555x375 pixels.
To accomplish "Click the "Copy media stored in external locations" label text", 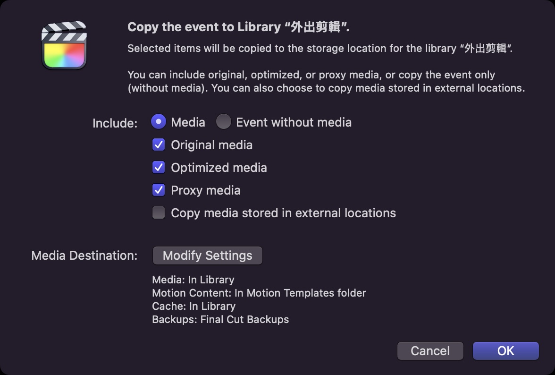I will [x=283, y=213].
